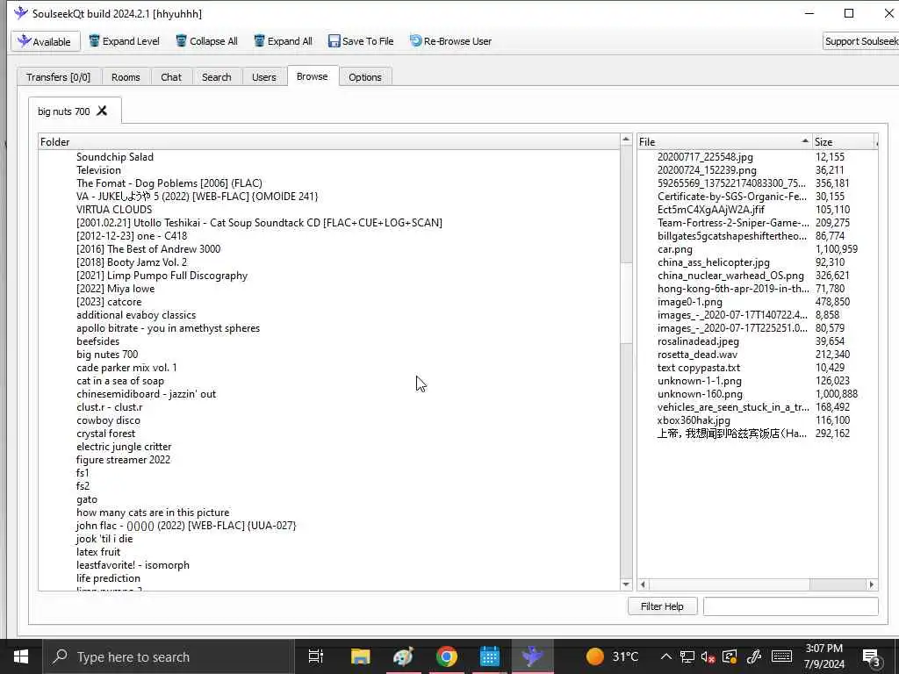This screenshot has height=674, width=899.
Task: Close the big nuts 700 browse tab
Action: pos(102,111)
